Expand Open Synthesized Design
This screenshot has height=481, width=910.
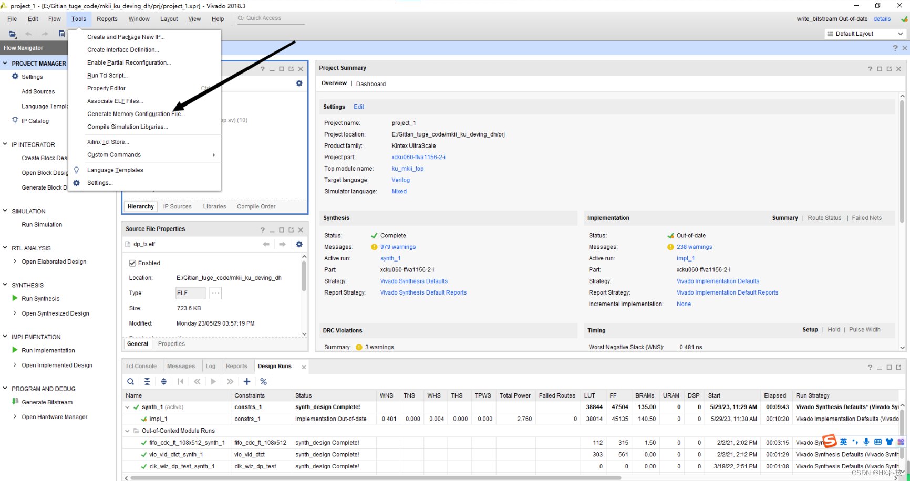click(15, 313)
